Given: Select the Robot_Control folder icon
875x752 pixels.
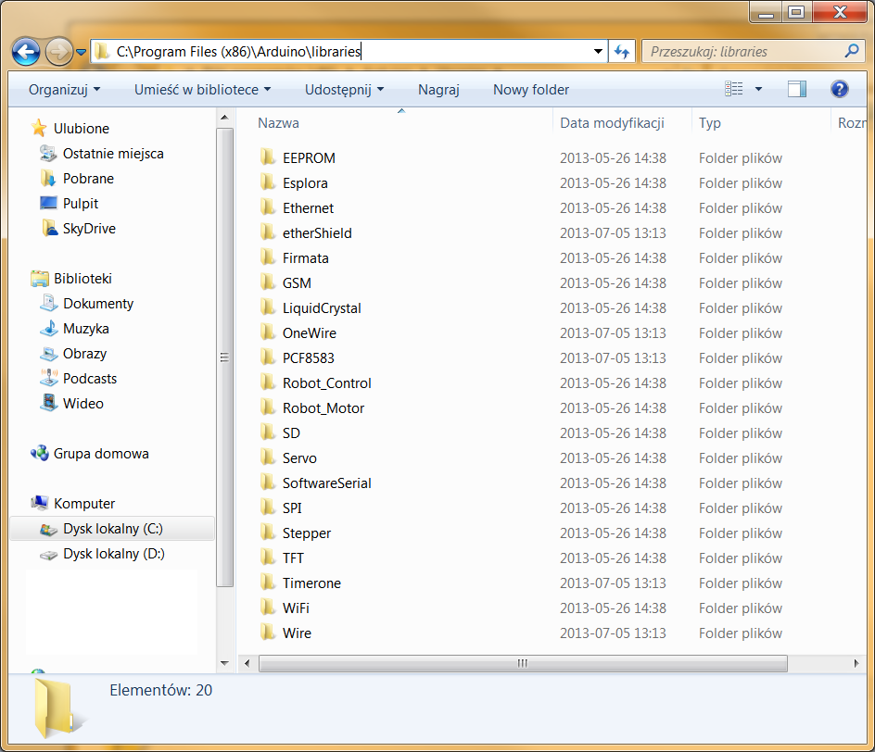Looking at the screenshot, I should 268,383.
